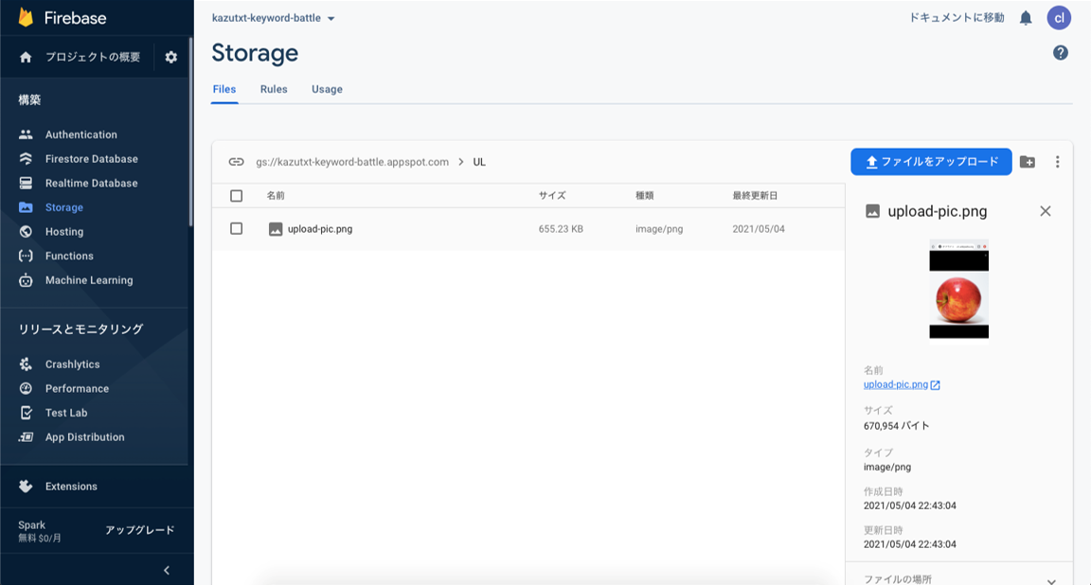
Task: Click the notifications bell icon
Action: tap(1026, 18)
